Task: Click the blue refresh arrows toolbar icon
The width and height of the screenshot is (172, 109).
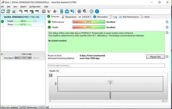Action: (x=3, y=11)
